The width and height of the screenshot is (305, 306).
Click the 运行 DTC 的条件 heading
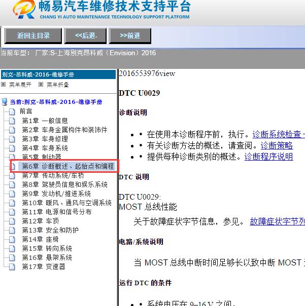(x=145, y=283)
